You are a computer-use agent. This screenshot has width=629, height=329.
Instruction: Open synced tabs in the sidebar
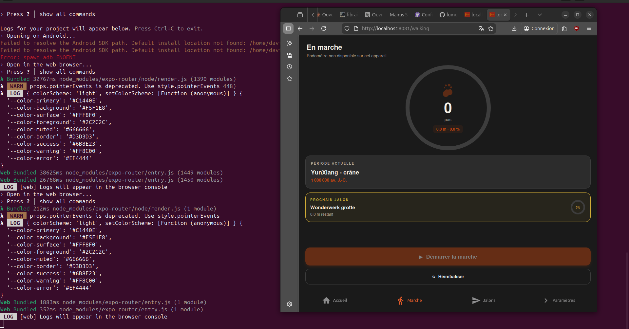click(x=290, y=55)
